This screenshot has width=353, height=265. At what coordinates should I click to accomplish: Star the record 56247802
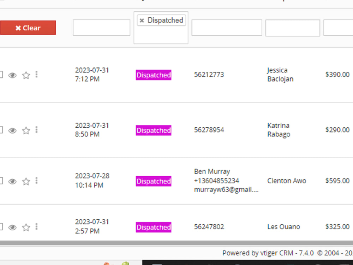click(26, 227)
